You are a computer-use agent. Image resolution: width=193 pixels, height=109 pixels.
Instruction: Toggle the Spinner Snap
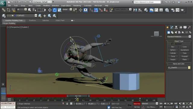point(106,10)
